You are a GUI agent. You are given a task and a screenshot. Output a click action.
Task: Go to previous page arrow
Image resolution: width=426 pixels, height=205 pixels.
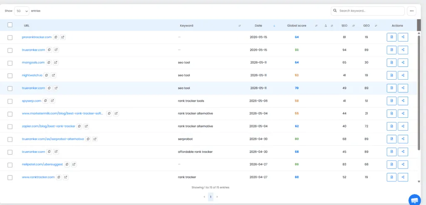coord(204,197)
